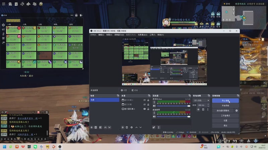Open scene filters icon in 场景 panel toolbar
268x150 pixels.
(100, 127)
